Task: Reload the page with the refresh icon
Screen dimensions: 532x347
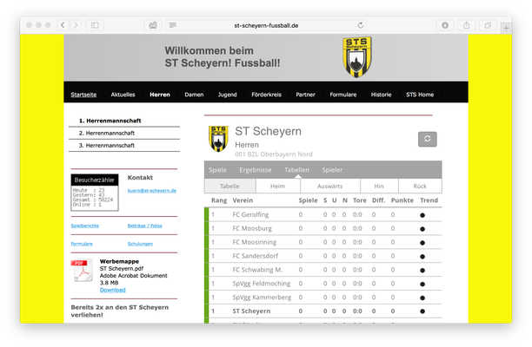Action: [361, 25]
